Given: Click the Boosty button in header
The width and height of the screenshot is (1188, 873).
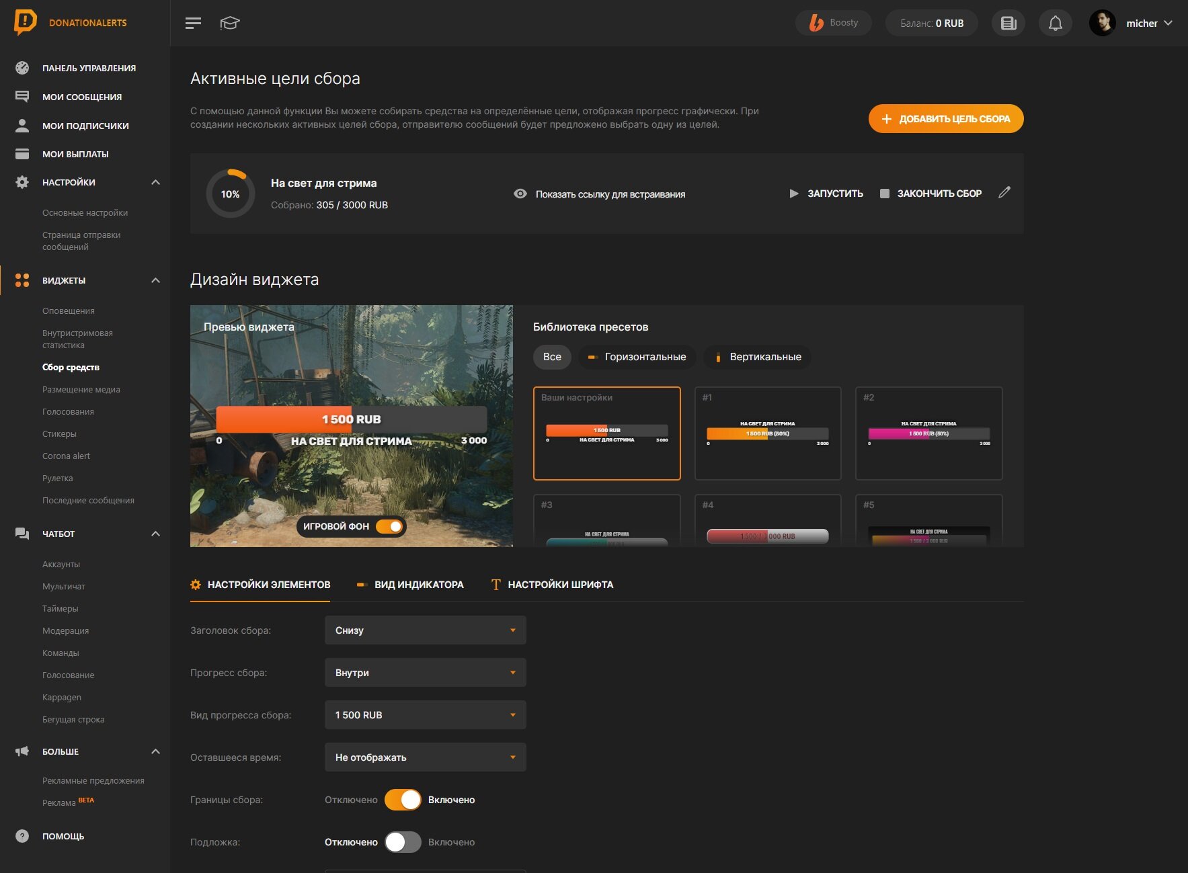Looking at the screenshot, I should pyautogui.click(x=834, y=23).
